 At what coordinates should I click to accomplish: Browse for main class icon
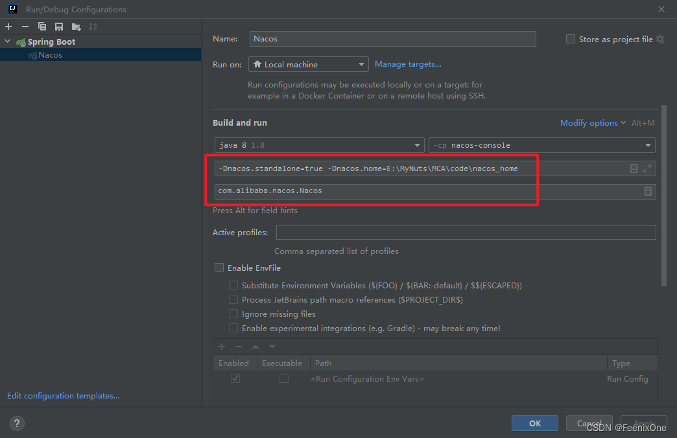648,191
